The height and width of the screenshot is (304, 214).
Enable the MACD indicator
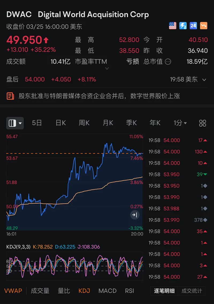(x=107, y=291)
